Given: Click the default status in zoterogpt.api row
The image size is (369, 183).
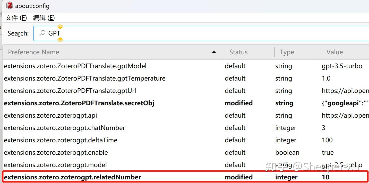Looking at the screenshot, I should [235, 116].
